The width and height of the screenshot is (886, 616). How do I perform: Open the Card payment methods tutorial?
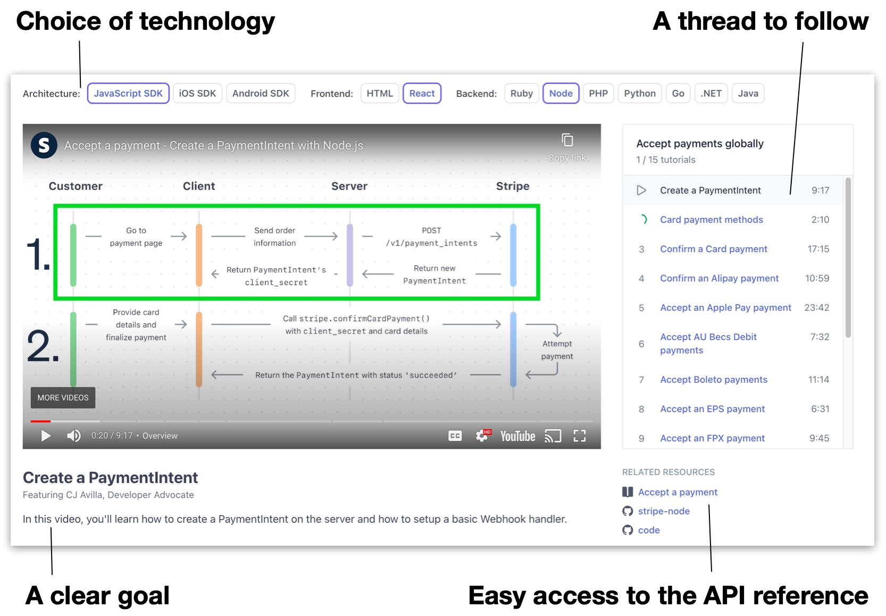coord(712,219)
